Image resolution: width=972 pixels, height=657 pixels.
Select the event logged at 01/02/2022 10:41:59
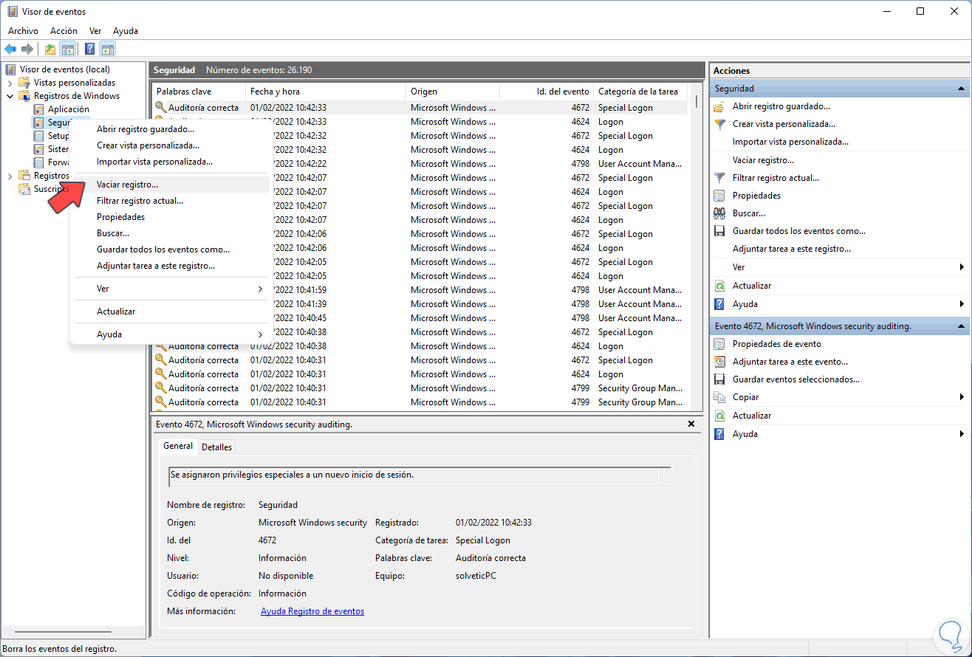[420, 290]
